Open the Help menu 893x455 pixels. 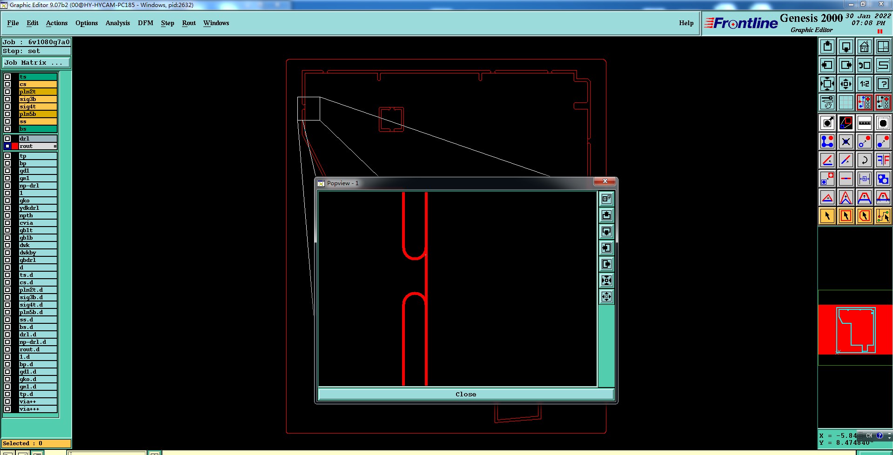pos(686,23)
